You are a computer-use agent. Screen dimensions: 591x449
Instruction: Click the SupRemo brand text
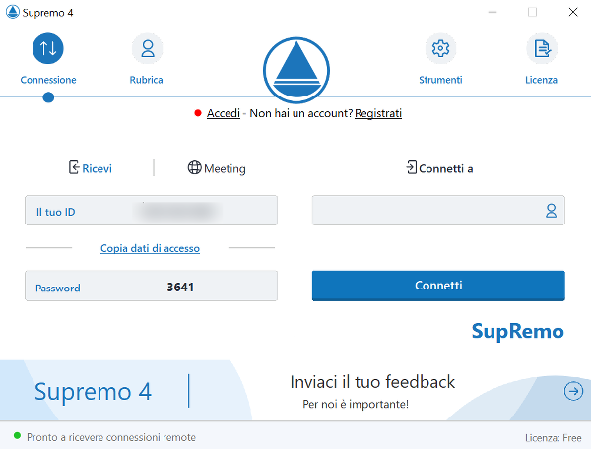517,332
